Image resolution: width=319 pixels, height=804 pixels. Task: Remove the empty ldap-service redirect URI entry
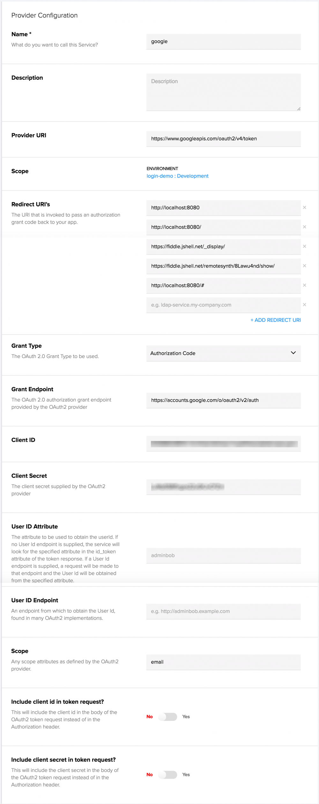pyautogui.click(x=305, y=305)
